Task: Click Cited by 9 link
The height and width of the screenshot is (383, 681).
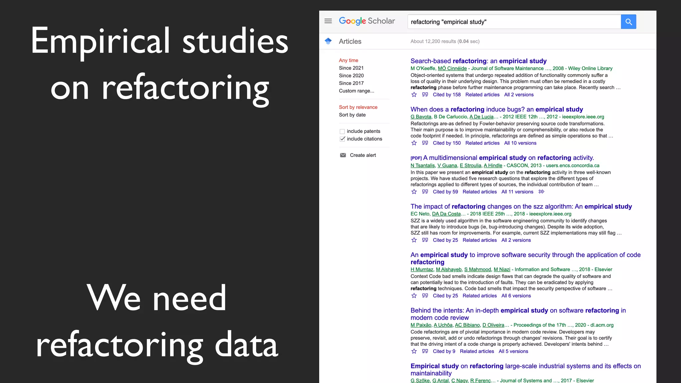Action: (x=444, y=351)
